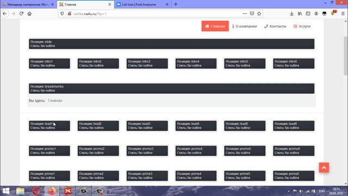Open a new browser tab with plus
This screenshot has width=348, height=196.
(x=176, y=4)
